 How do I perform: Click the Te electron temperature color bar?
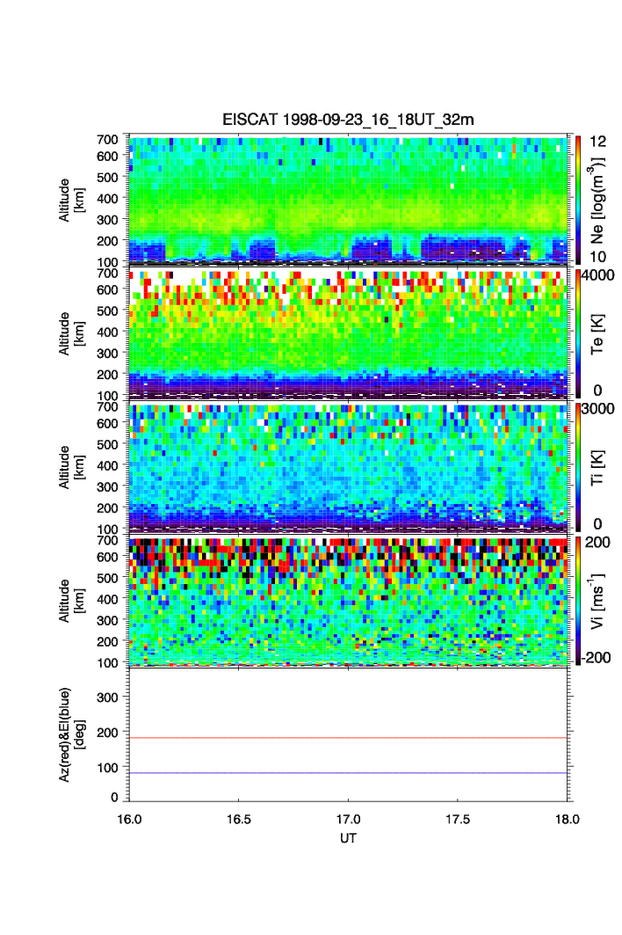576,333
